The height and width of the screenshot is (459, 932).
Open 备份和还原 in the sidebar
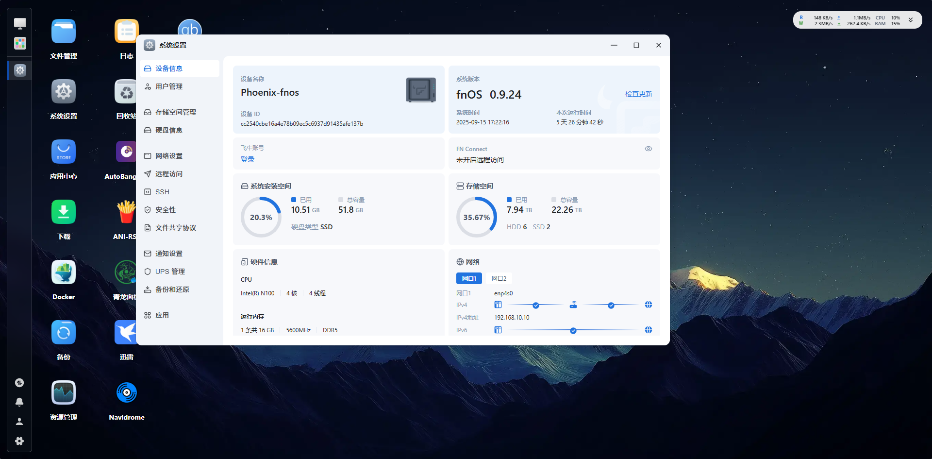(x=180, y=289)
